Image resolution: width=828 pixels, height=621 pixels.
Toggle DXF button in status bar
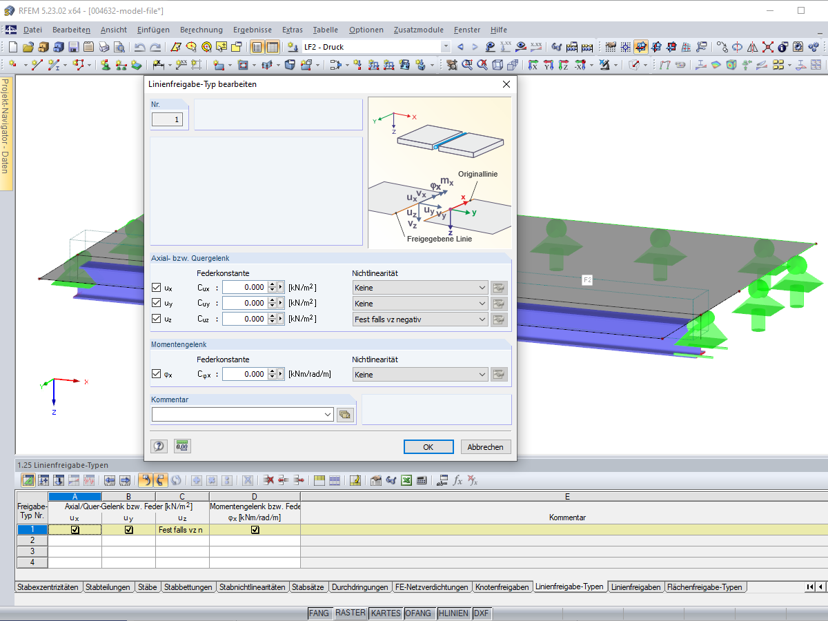click(481, 613)
